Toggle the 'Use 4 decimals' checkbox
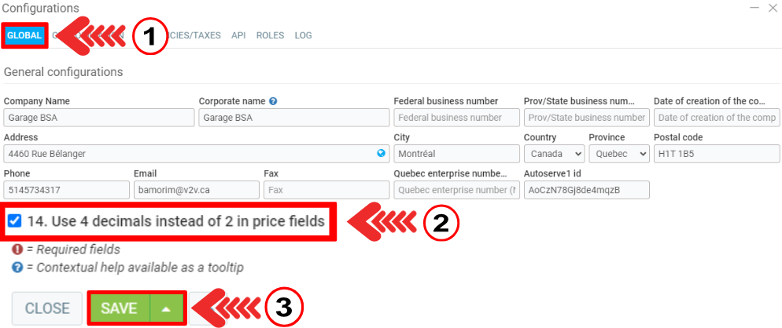This screenshot has width=782, height=328. coord(15,221)
